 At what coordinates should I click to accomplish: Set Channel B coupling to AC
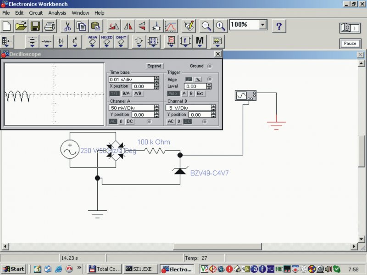pos(171,122)
